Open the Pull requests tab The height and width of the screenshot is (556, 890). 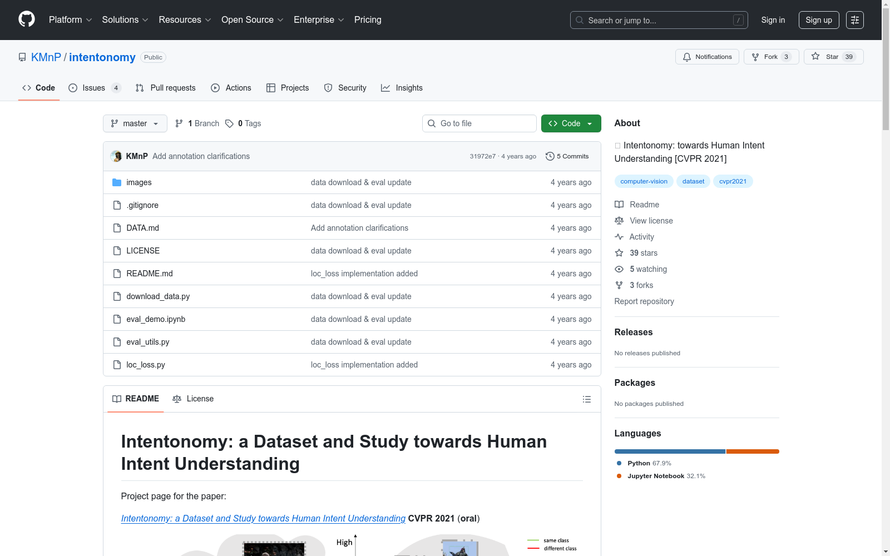tap(166, 88)
